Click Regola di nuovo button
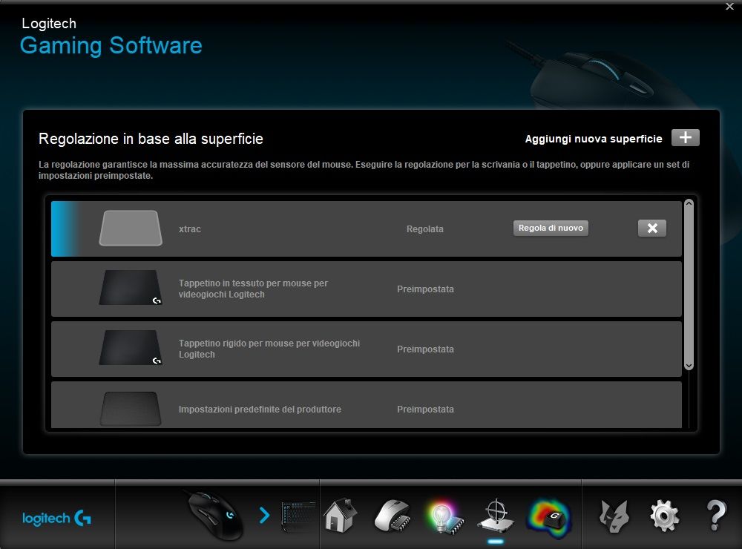The width and height of the screenshot is (742, 549). coord(551,229)
